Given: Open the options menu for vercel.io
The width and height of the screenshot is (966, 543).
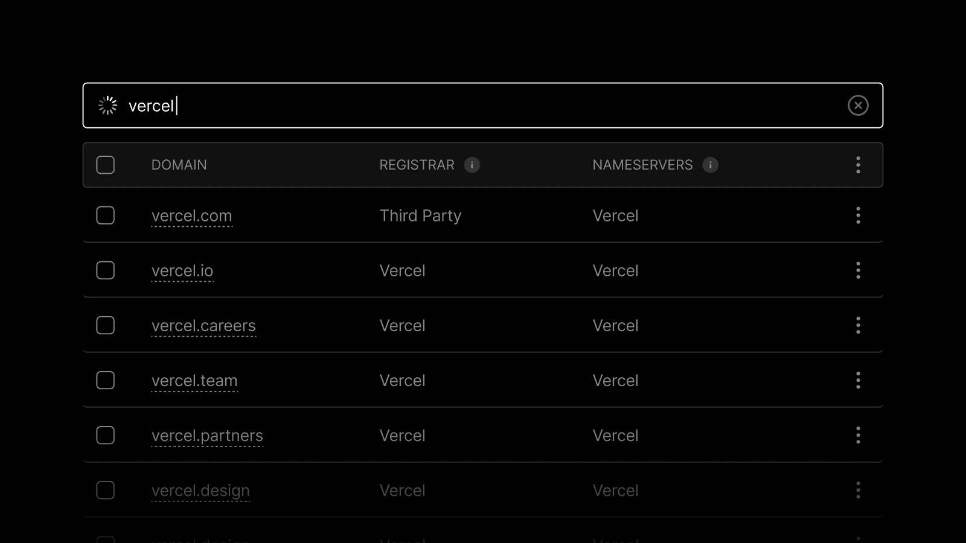Looking at the screenshot, I should (x=858, y=270).
